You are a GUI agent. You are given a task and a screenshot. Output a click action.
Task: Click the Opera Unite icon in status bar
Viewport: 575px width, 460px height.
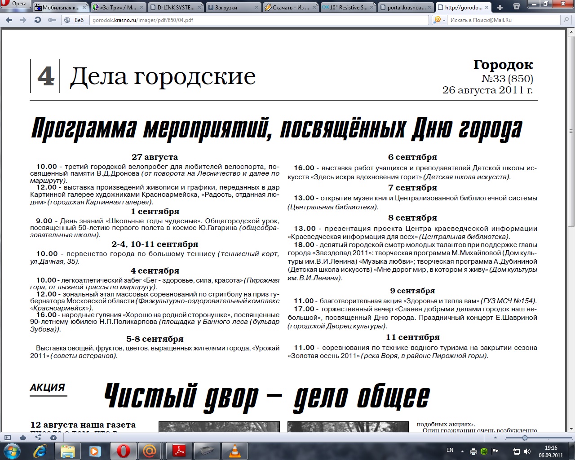38,438
